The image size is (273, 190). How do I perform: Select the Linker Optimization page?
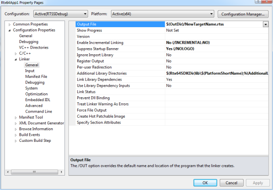tap(36, 94)
